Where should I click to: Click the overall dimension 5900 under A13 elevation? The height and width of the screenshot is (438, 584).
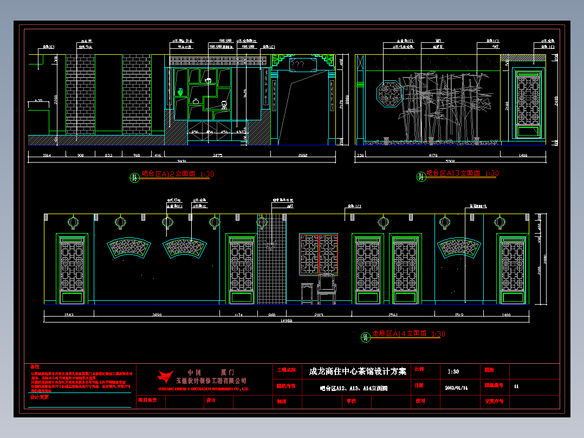(450, 161)
